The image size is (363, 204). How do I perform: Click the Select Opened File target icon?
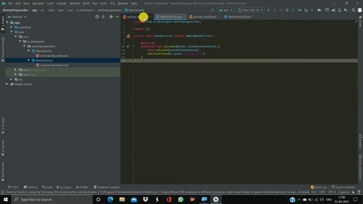pyautogui.click(x=97, y=16)
